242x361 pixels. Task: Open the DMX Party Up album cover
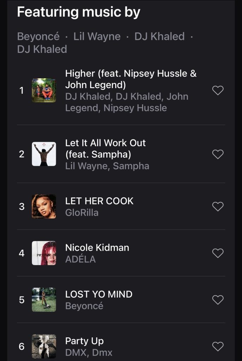[44, 347]
